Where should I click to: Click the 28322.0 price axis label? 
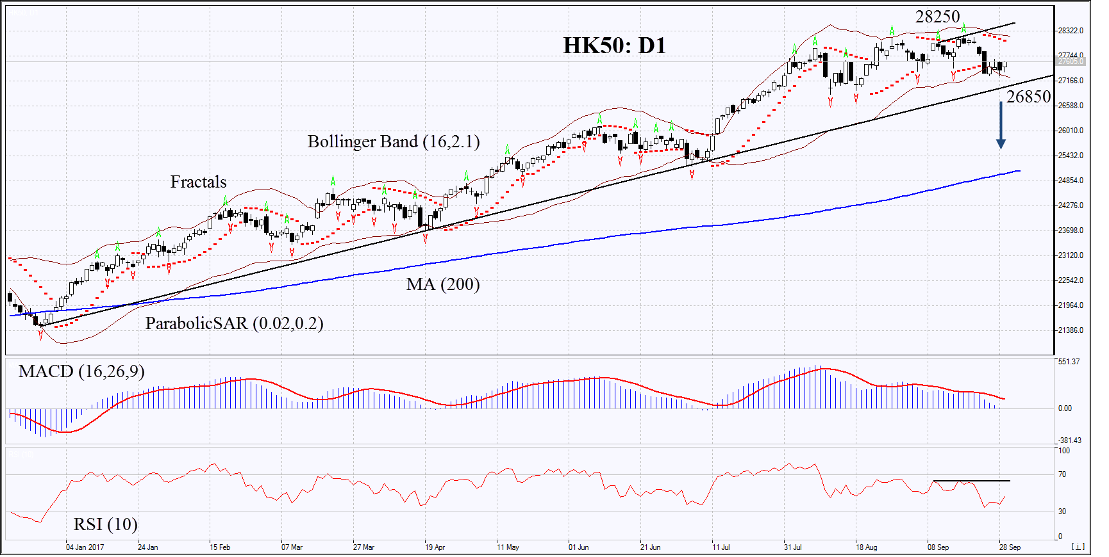(1071, 31)
